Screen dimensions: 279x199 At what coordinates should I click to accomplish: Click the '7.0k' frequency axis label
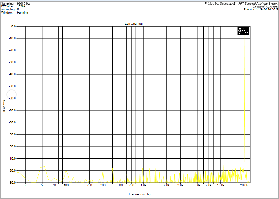coord(209,185)
